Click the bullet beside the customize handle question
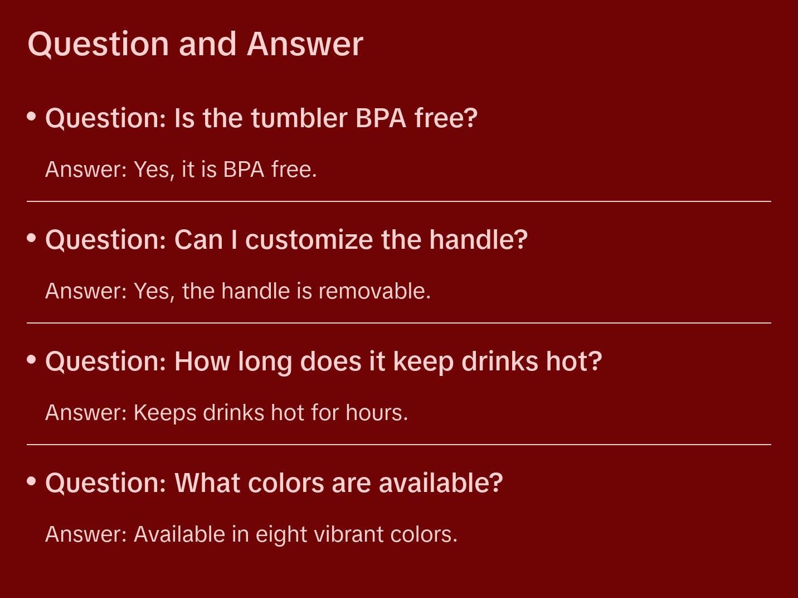 [x=32, y=238]
